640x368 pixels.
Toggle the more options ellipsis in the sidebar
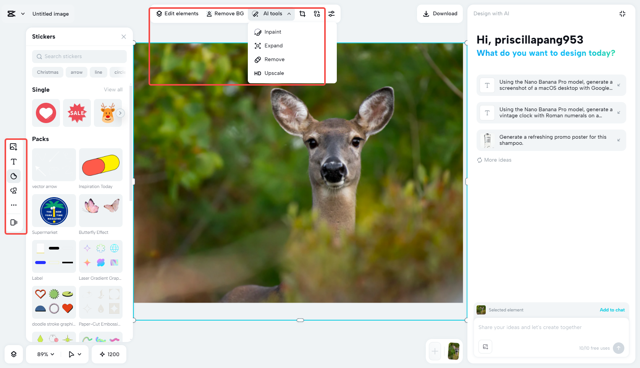(x=14, y=205)
